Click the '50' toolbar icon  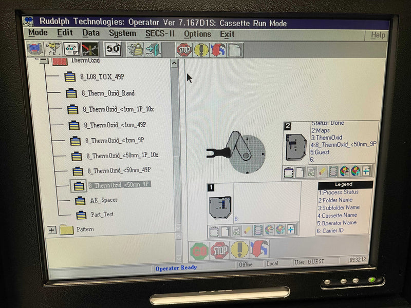point(113,49)
